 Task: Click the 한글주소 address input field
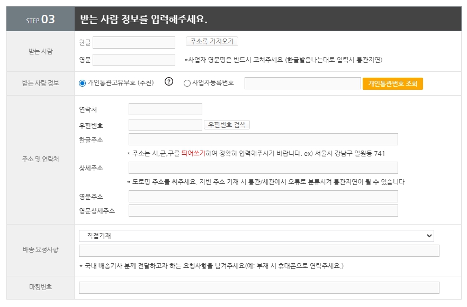point(263,139)
